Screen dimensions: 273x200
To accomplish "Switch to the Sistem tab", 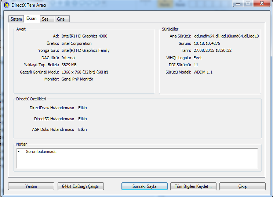I will pos(16,19).
